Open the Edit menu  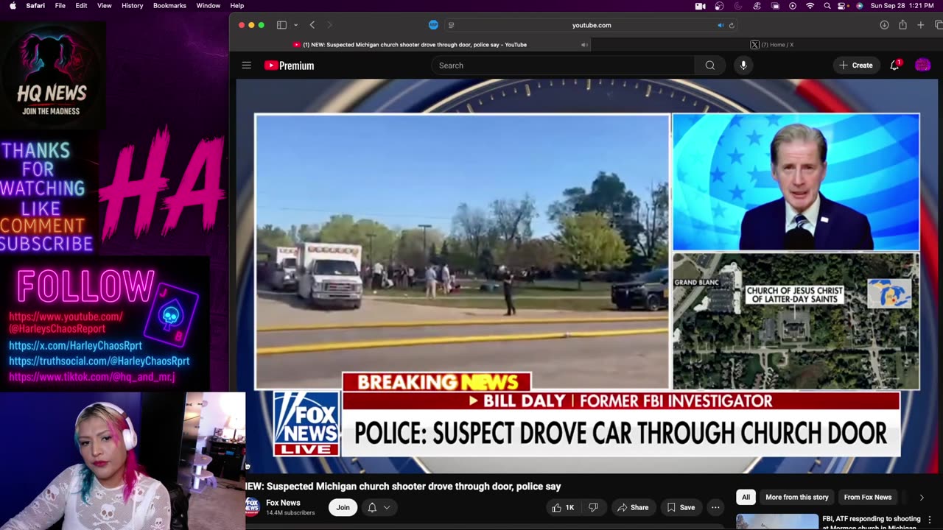(x=81, y=6)
